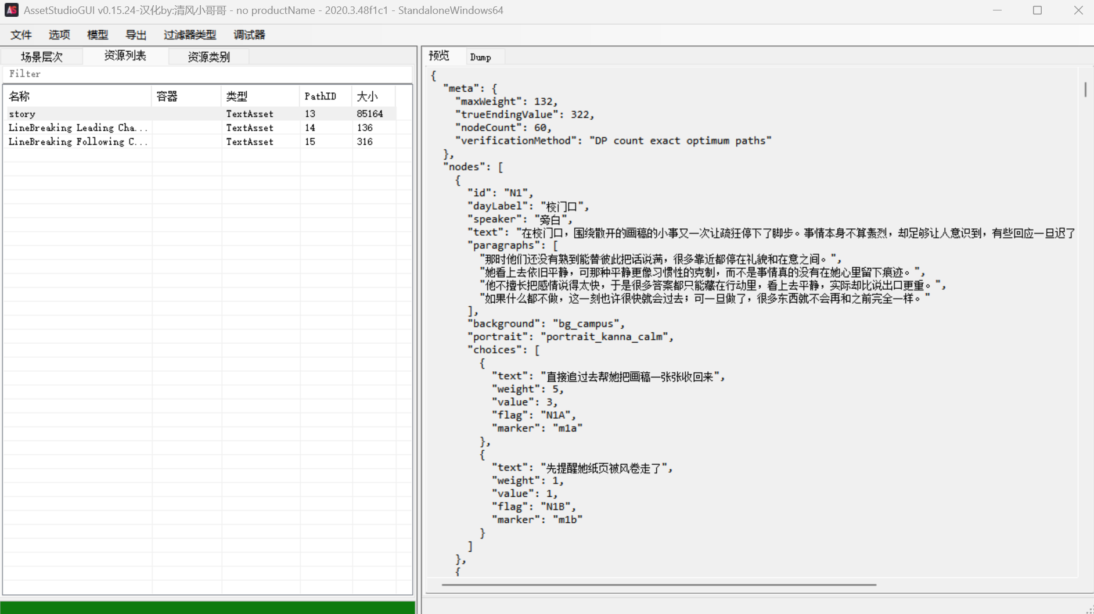
Task: Switch to the 资源类别 tab
Action: [x=209, y=56]
